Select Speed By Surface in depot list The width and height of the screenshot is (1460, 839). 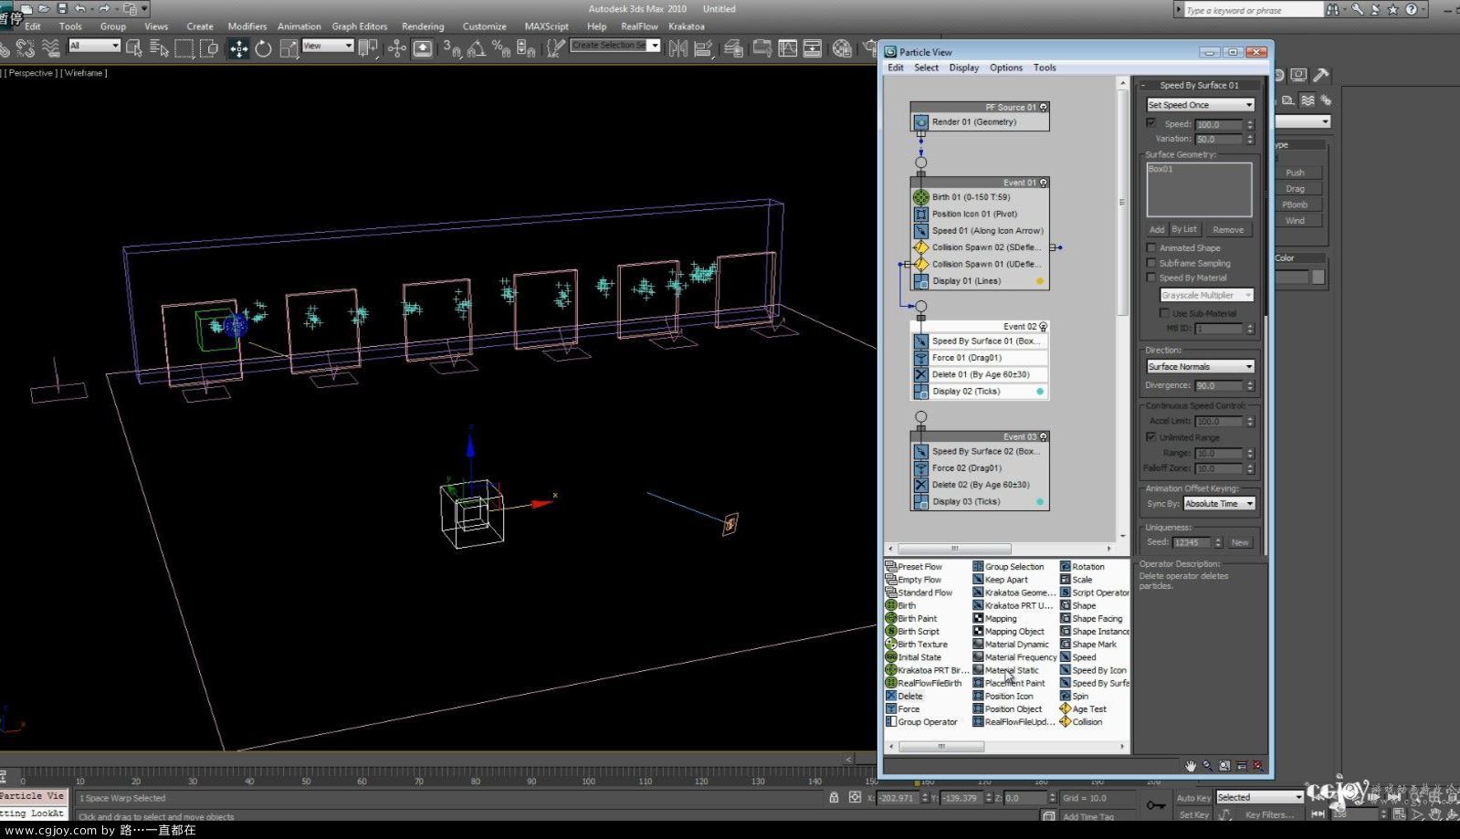click(1094, 683)
